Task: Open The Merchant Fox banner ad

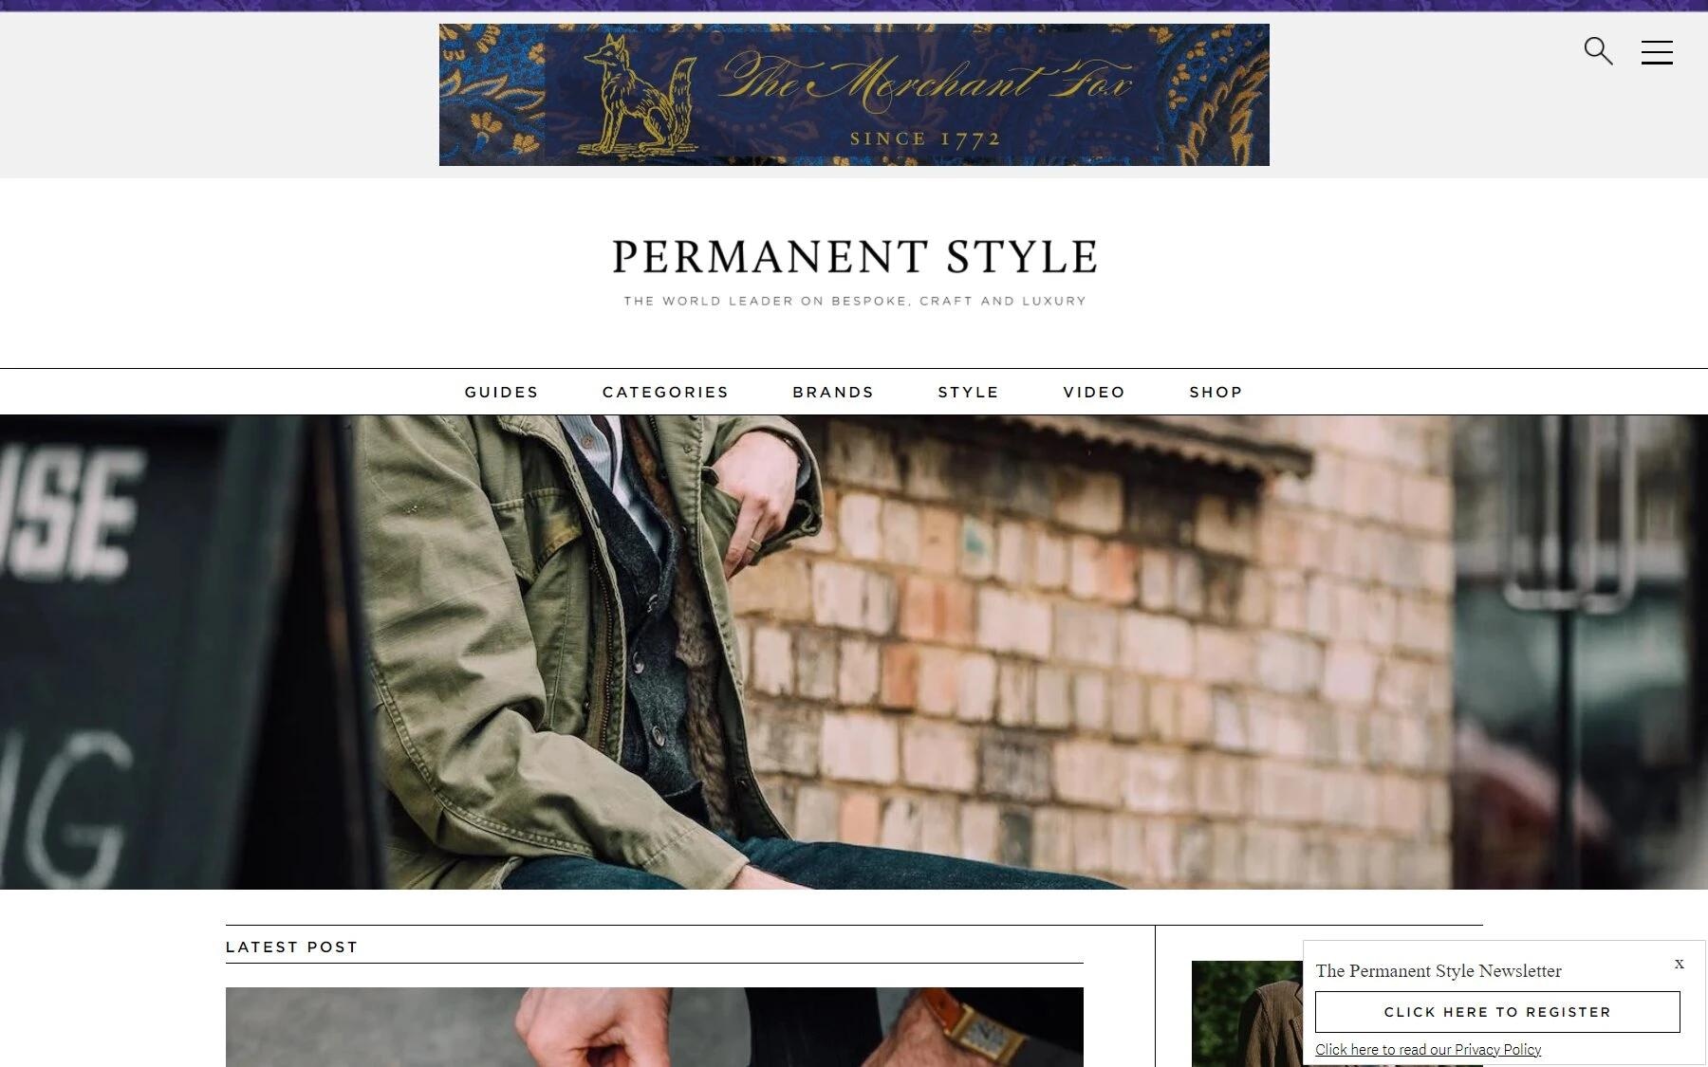Action: point(854,95)
